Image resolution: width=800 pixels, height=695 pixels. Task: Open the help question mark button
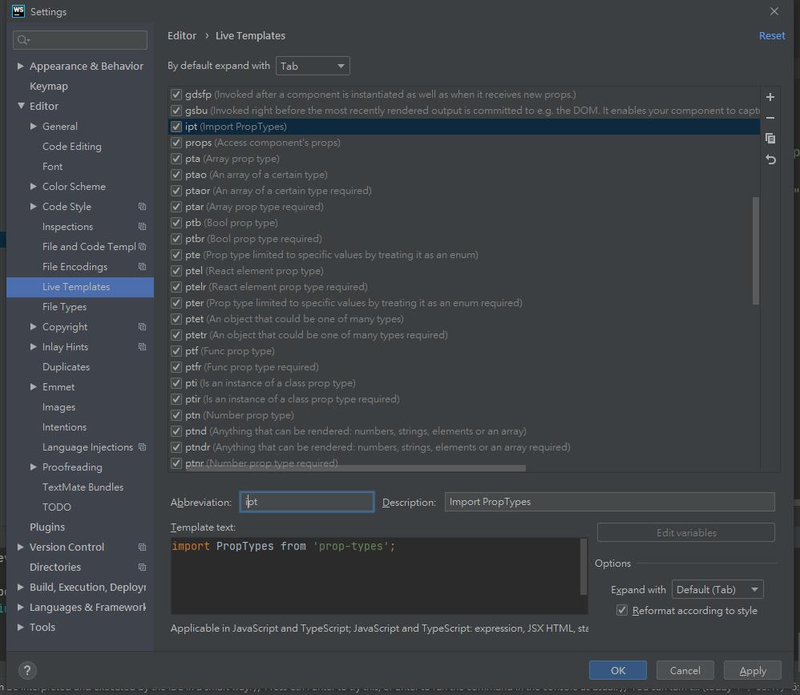(x=26, y=671)
